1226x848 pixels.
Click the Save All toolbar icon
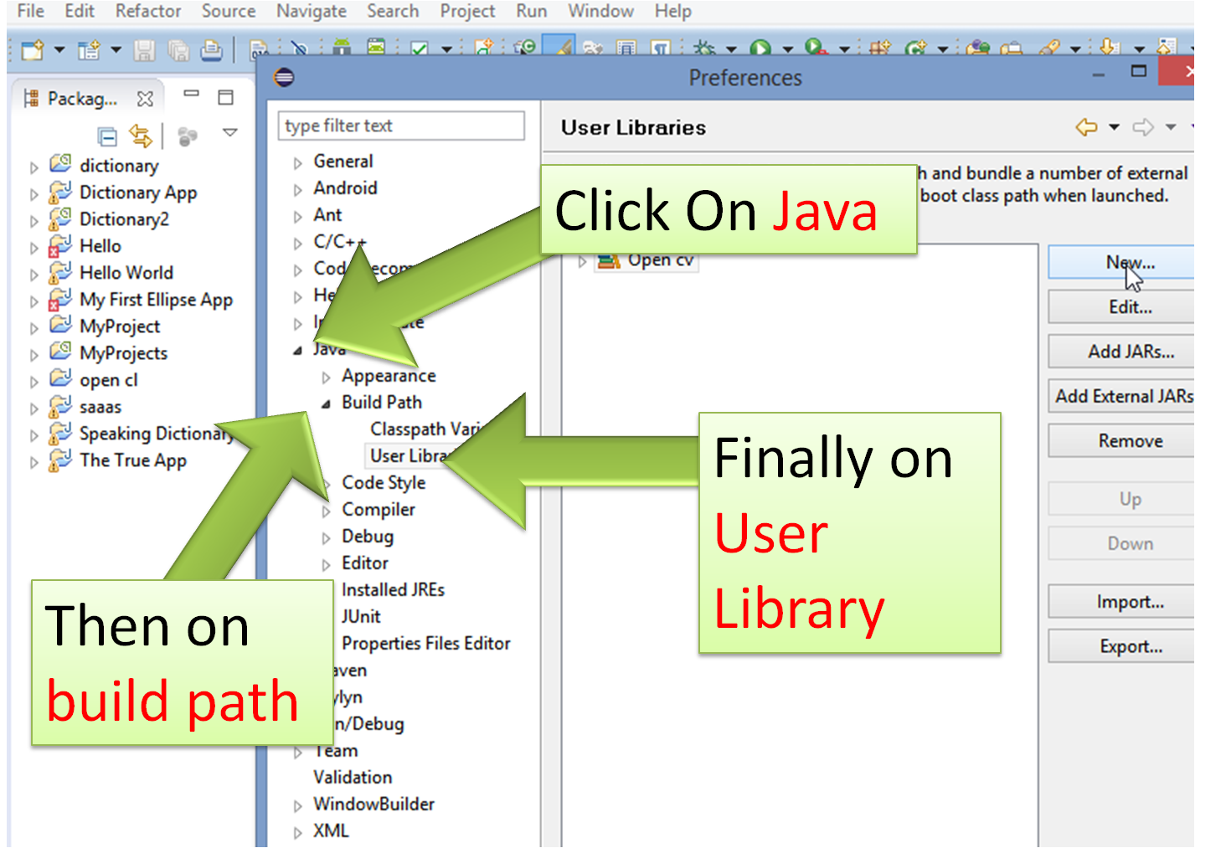178,49
